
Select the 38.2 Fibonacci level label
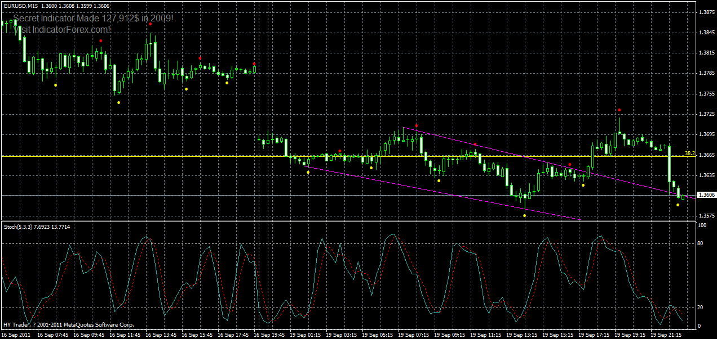tap(690, 152)
